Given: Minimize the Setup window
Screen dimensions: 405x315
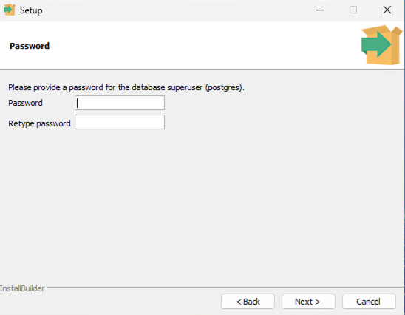Looking at the screenshot, I should pyautogui.click(x=320, y=10).
